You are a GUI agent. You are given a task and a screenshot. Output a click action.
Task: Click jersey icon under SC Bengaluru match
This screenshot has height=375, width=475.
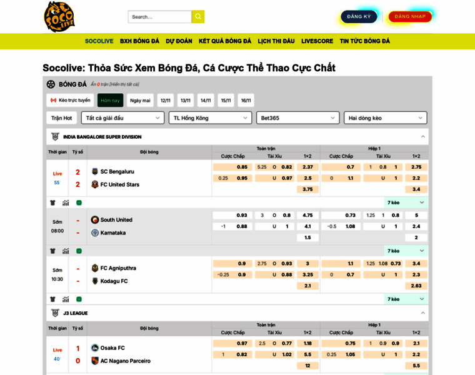(x=52, y=202)
